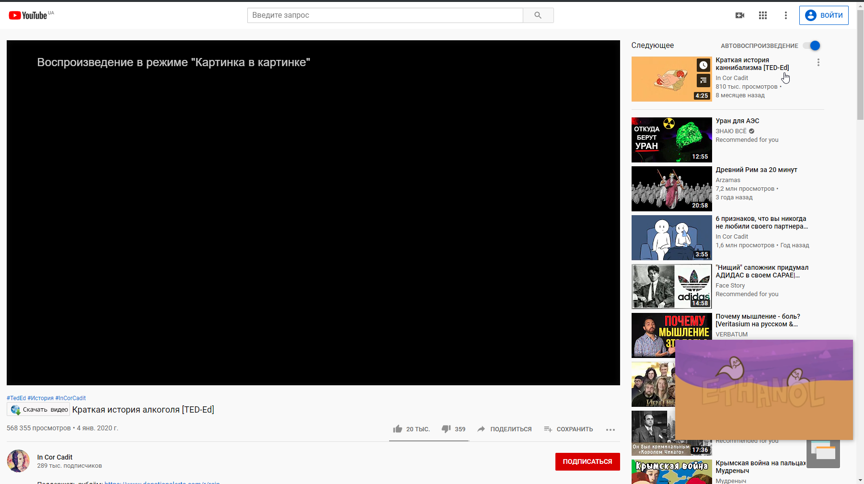Click the red ПОДПИСАТЬСЯ subscribe button
The width and height of the screenshot is (864, 484).
pos(588,461)
